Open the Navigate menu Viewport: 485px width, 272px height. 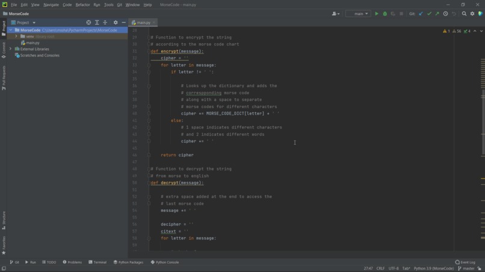pos(51,5)
